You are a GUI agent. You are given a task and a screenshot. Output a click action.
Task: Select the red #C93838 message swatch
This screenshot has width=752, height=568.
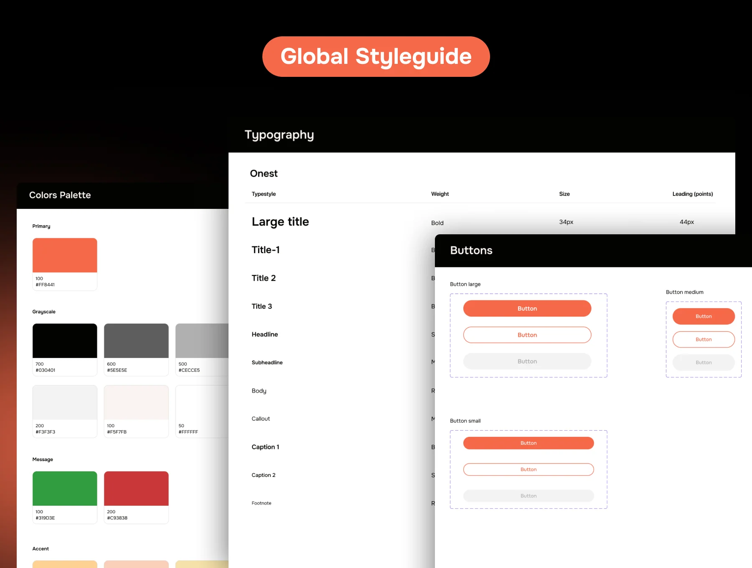coord(136,497)
